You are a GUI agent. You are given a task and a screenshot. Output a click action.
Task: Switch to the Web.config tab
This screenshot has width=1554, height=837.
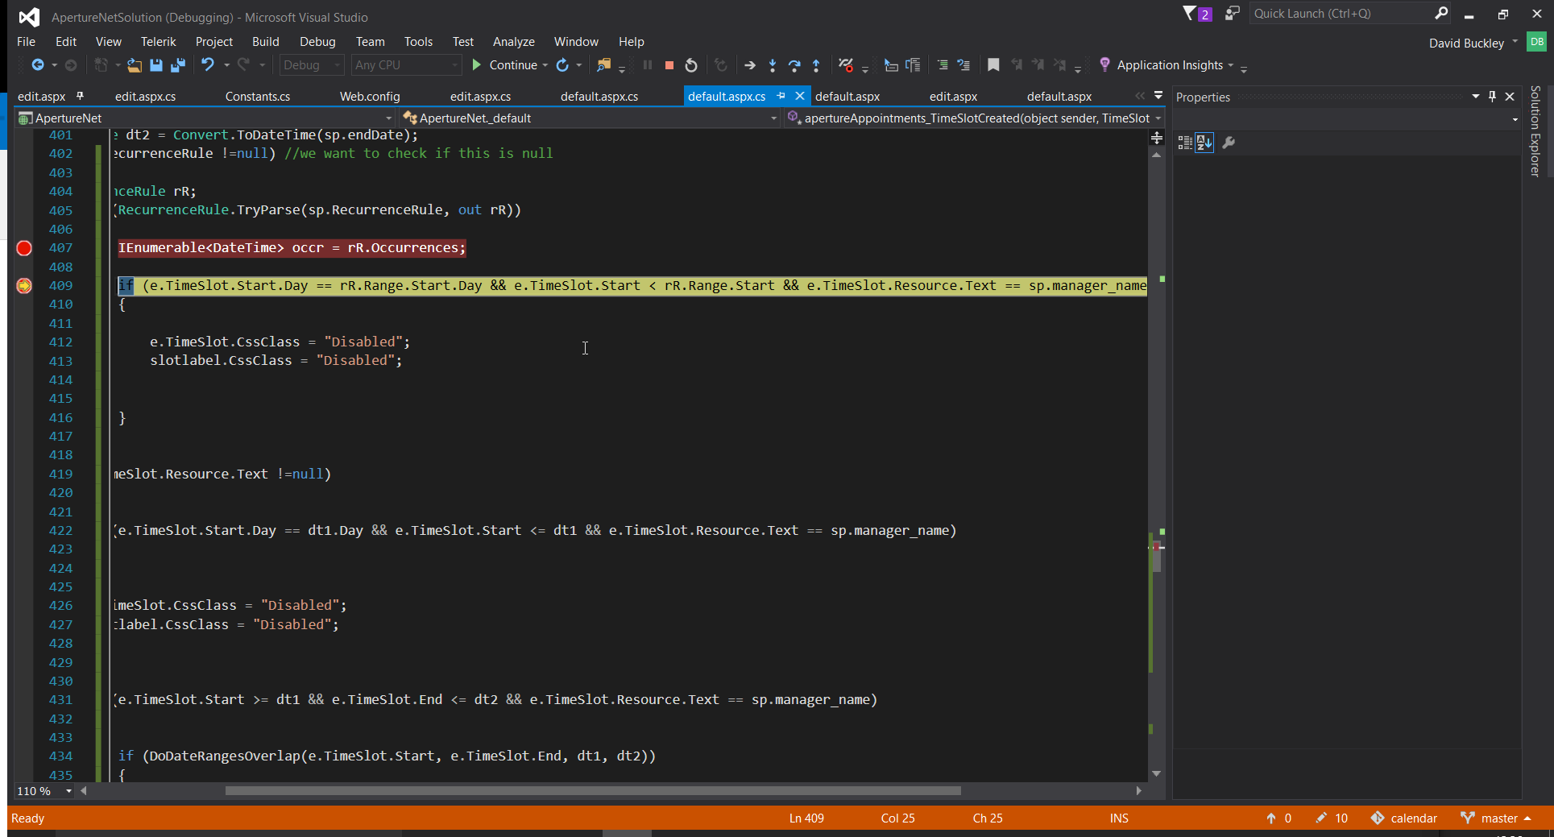(x=369, y=97)
